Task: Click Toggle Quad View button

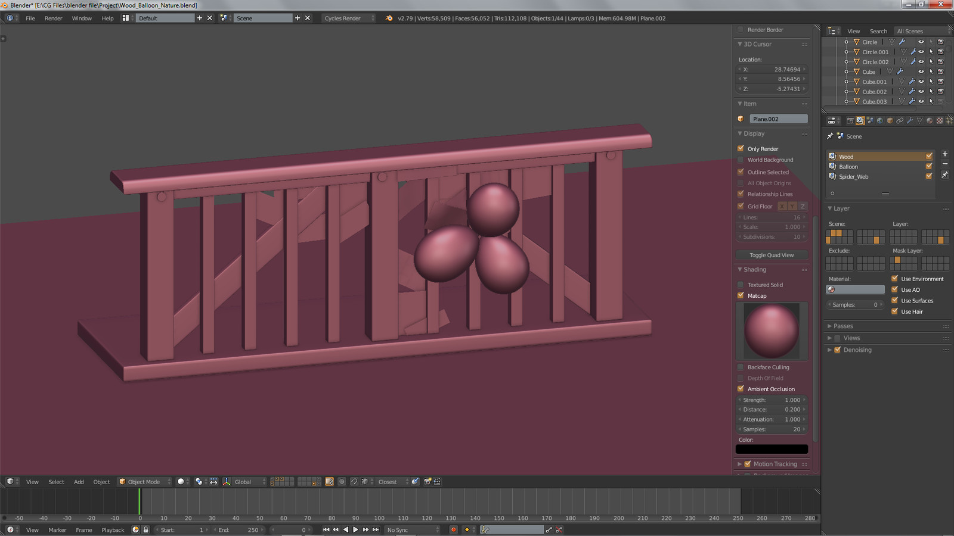Action: (x=772, y=255)
